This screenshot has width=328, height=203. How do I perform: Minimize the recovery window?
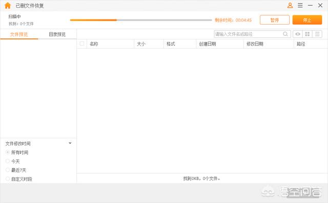[310, 6]
